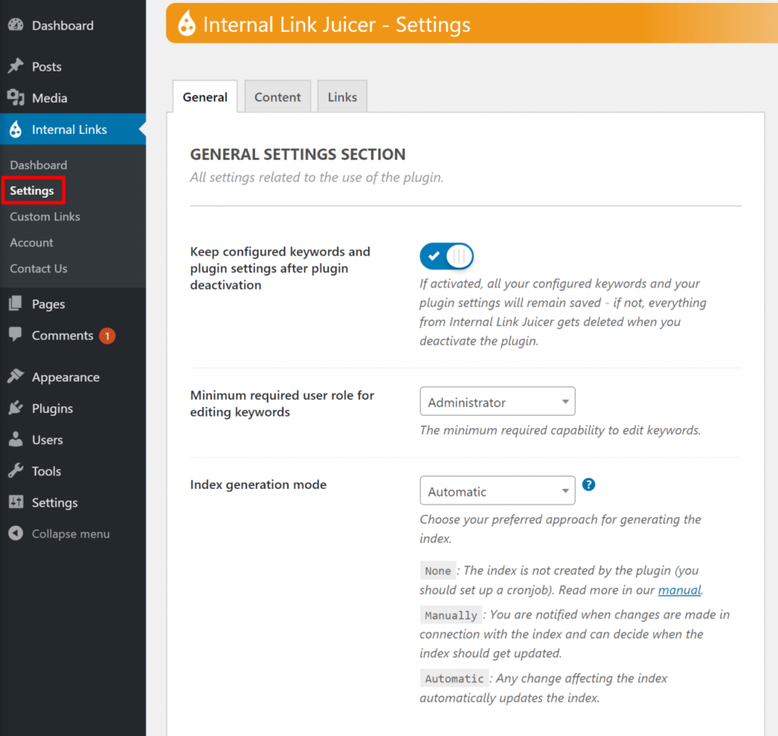Click the Dashboard gauge icon in sidebar
The width and height of the screenshot is (778, 736).
[x=16, y=25]
